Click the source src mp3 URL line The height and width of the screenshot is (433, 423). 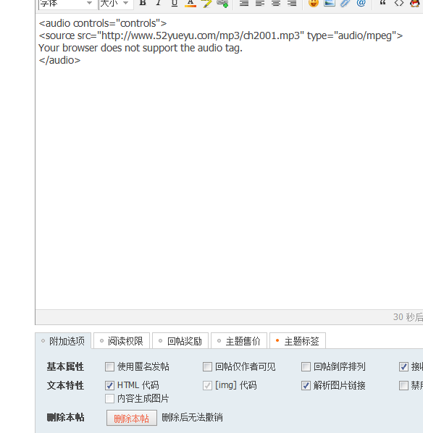coord(221,35)
